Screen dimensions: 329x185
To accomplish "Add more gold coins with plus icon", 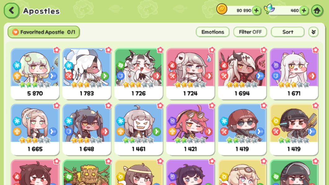I will (256, 11).
